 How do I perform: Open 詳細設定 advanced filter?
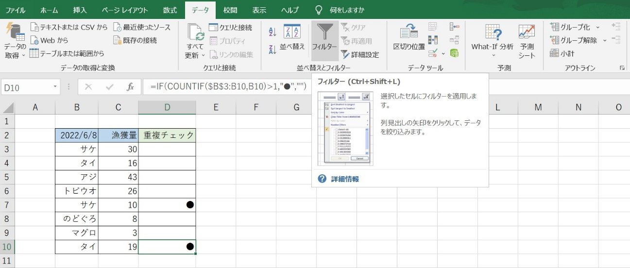click(x=360, y=55)
